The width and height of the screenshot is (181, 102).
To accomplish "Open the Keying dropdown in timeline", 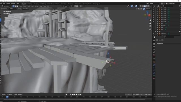I will (11, 94).
